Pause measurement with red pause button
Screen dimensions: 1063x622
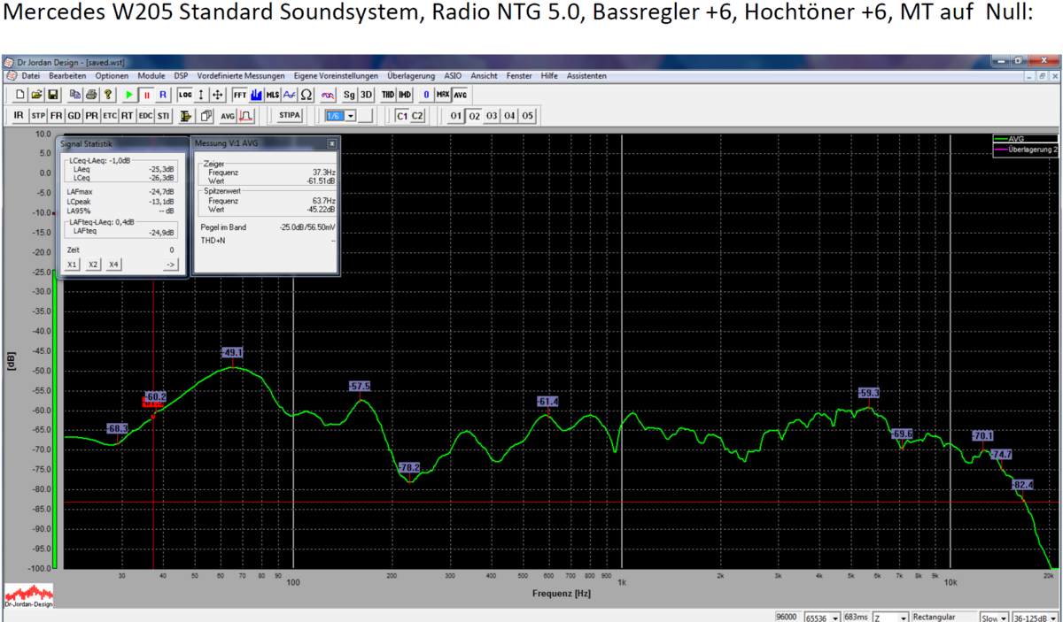(146, 94)
